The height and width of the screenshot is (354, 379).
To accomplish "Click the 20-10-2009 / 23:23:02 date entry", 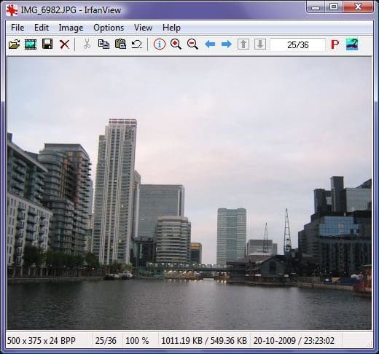I will coord(294,340).
